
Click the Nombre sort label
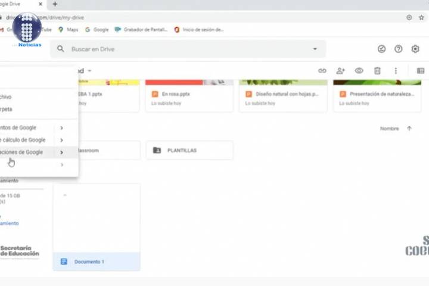click(389, 128)
